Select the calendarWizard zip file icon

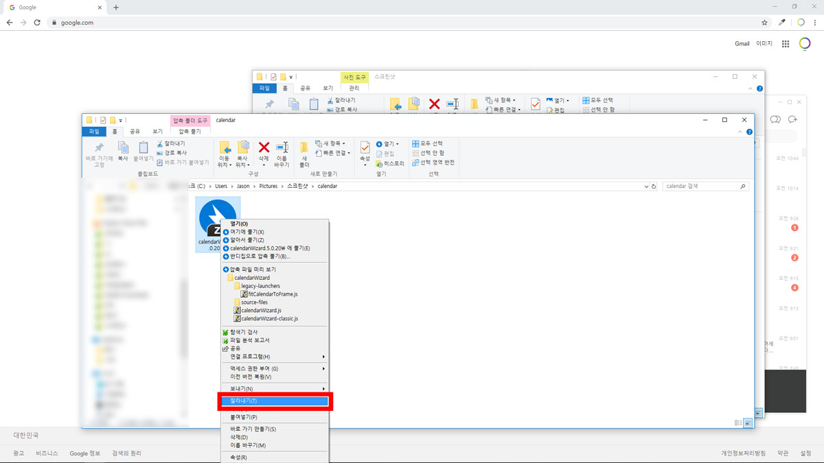click(218, 224)
